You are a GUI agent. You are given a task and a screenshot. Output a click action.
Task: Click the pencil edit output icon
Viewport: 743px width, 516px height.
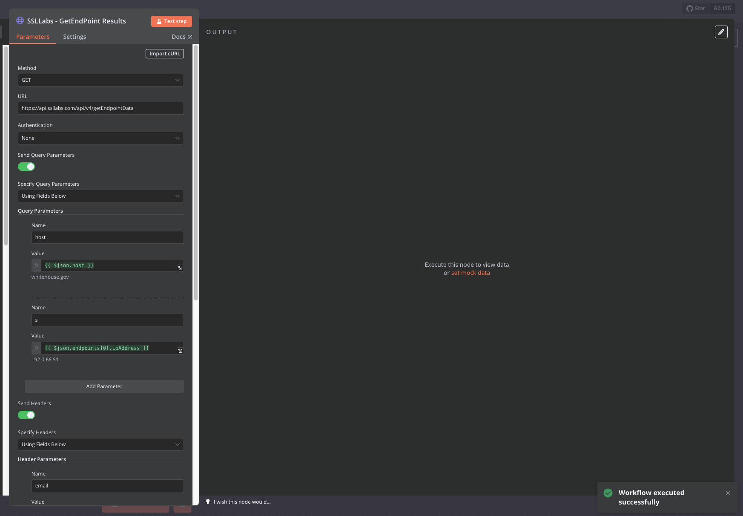pos(721,32)
